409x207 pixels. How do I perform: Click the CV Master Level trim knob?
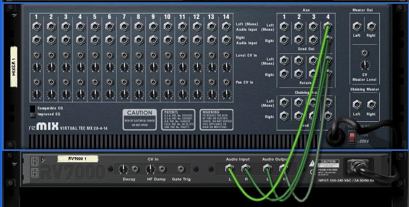(x=365, y=65)
